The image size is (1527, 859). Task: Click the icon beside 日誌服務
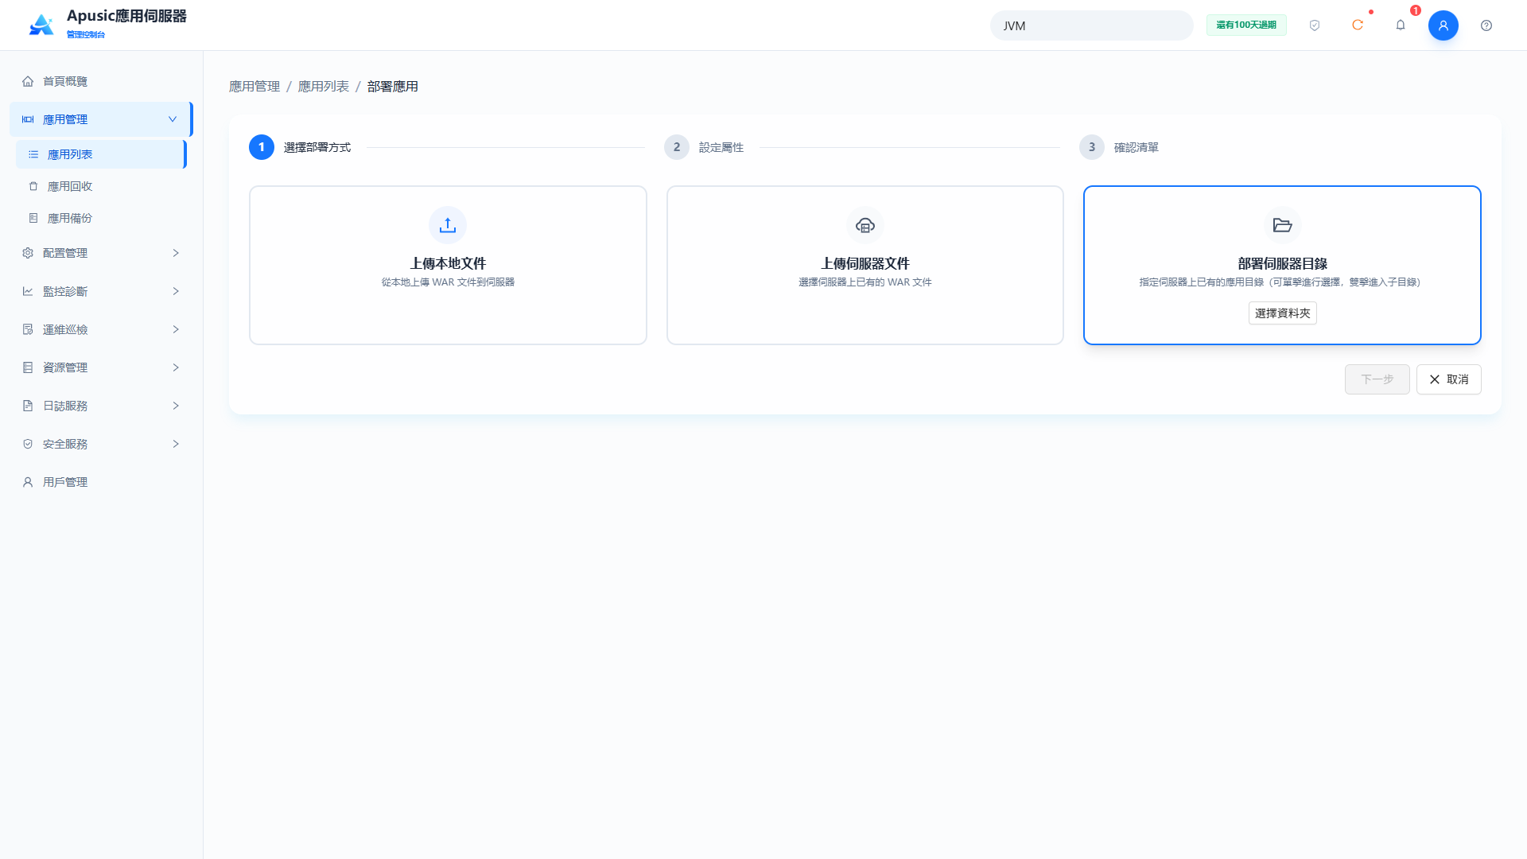(x=28, y=406)
